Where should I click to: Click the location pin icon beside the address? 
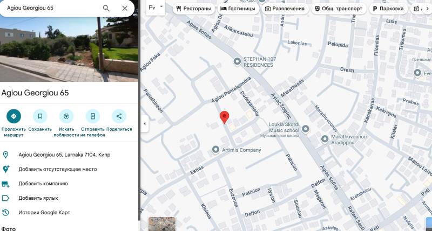pos(5,155)
